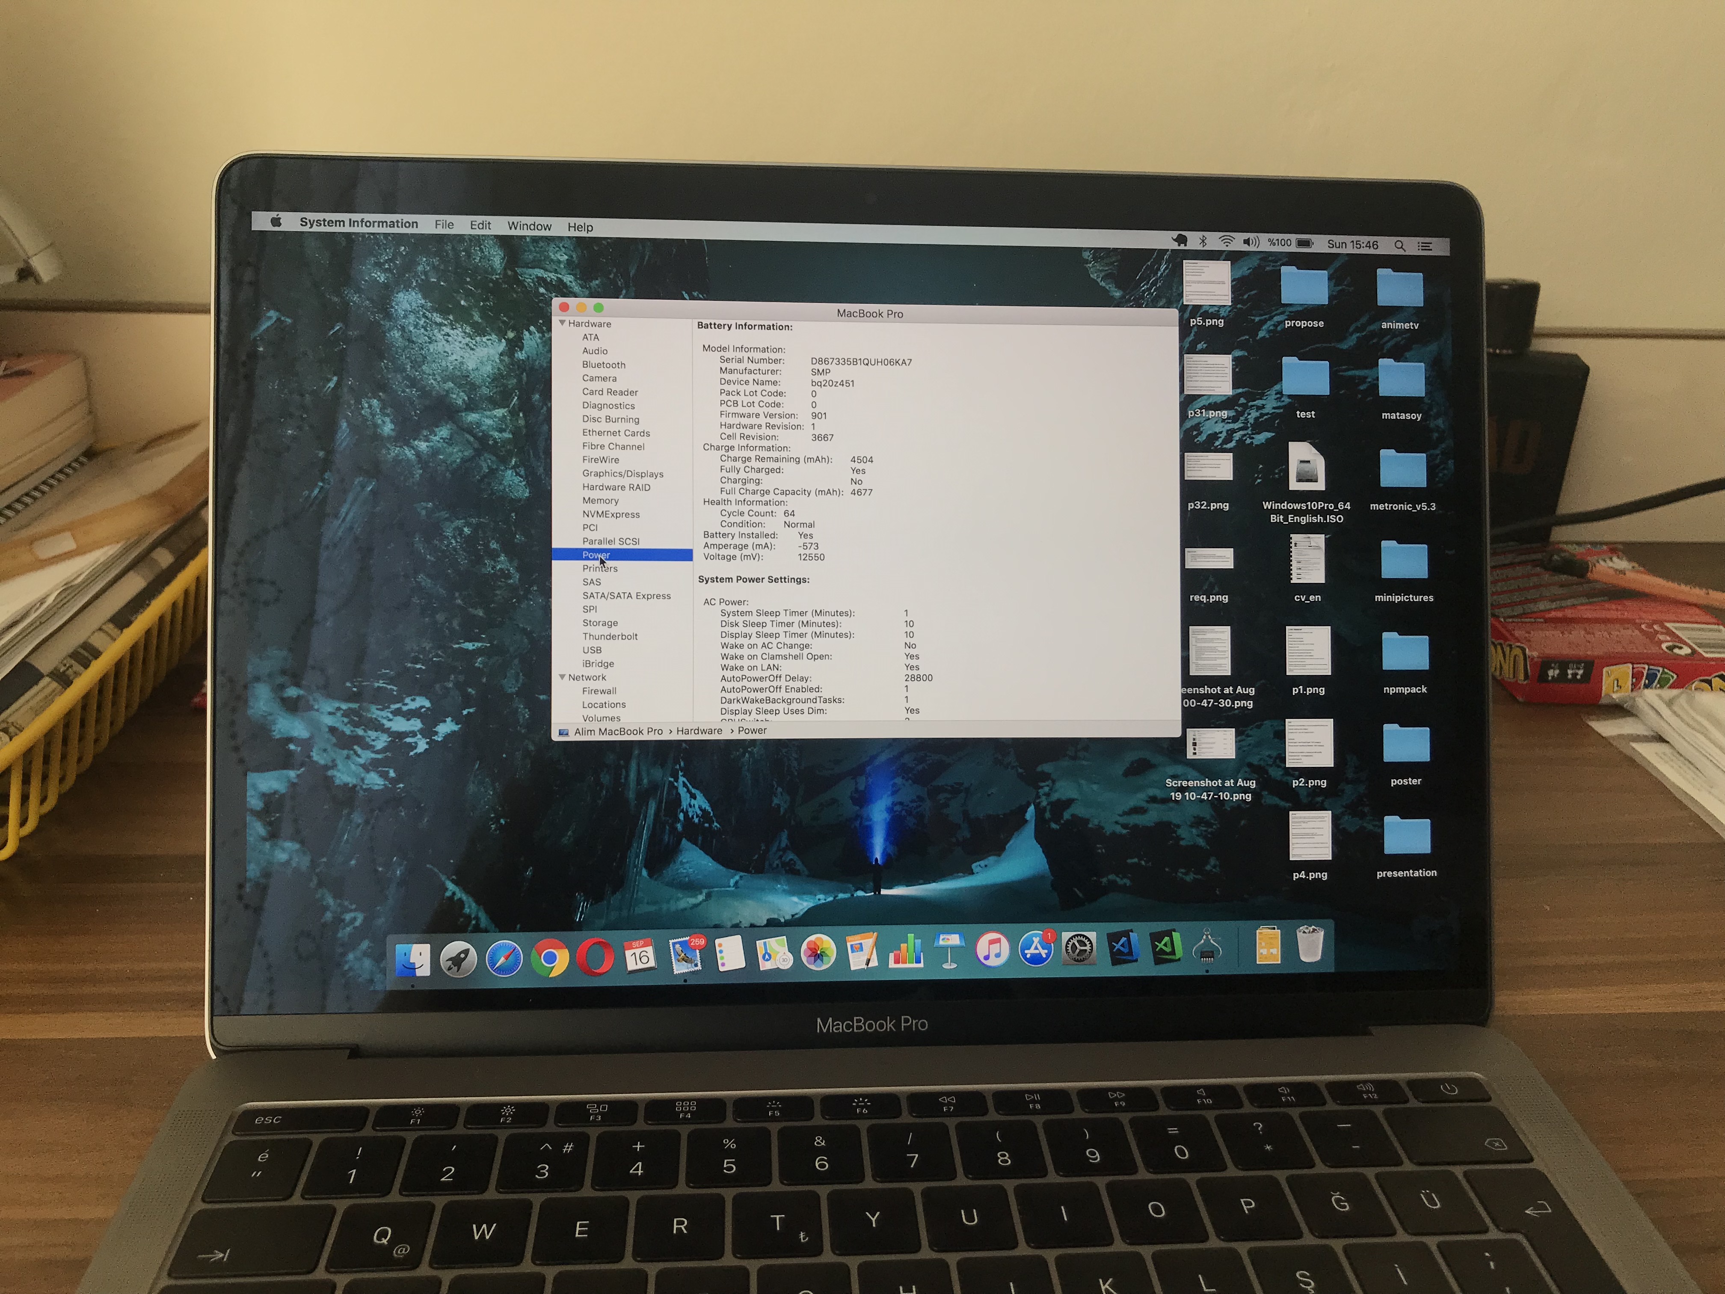Screen dimensions: 1725x1294
Task: Select Graphics/Displays in the sidebar
Action: pos(622,473)
